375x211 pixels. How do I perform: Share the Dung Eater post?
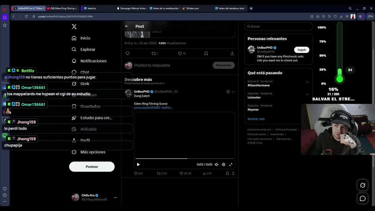pos(233,173)
